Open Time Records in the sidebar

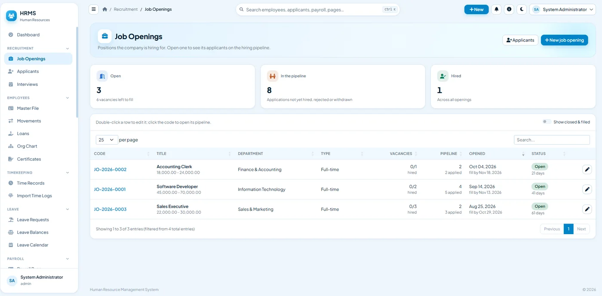[38, 183]
